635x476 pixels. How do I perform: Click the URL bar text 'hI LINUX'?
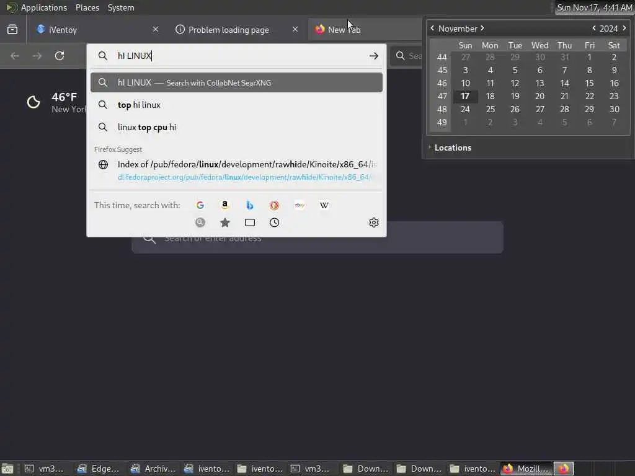tap(134, 56)
